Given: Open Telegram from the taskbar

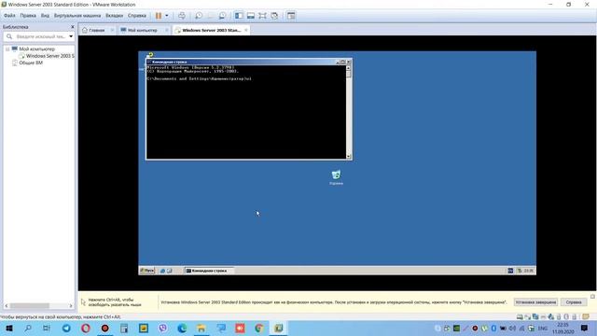Looking at the screenshot, I should click(x=66, y=328).
